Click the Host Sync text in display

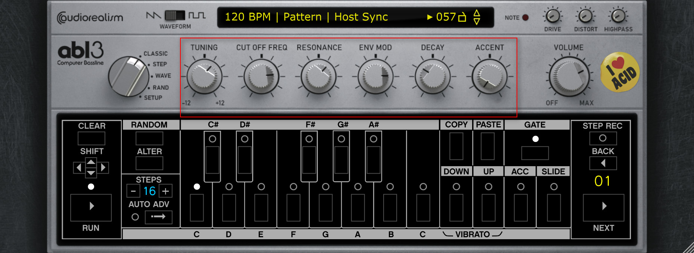[361, 17]
